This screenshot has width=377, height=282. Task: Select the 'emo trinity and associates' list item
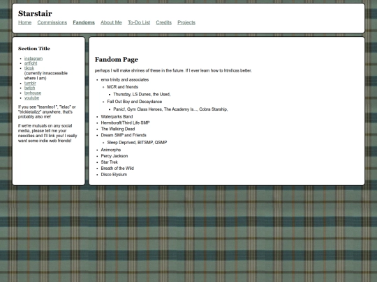[x=125, y=79]
